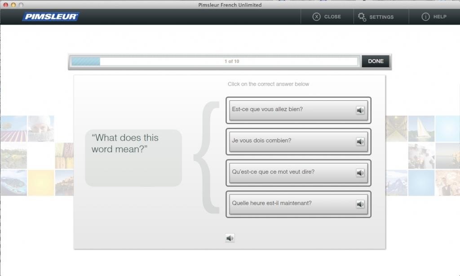Choose answer 'Je vous dois combien?'

pos(298,142)
